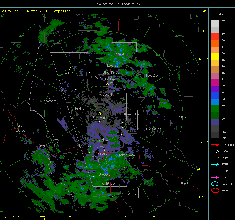235x220 pixels.
Task: Click the red forecast arrow legend icon
Action: click(x=215, y=145)
